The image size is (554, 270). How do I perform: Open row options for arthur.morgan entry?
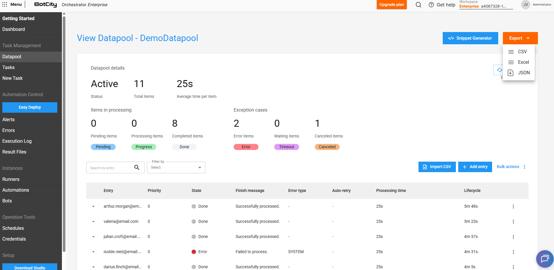(513, 207)
